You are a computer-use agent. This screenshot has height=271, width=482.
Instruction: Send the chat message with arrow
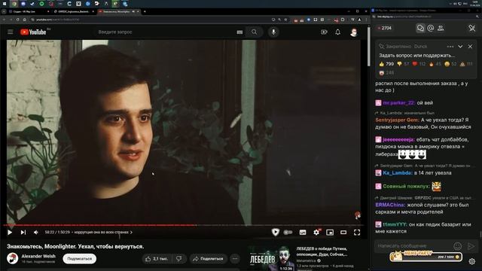pyautogui.click(x=471, y=246)
